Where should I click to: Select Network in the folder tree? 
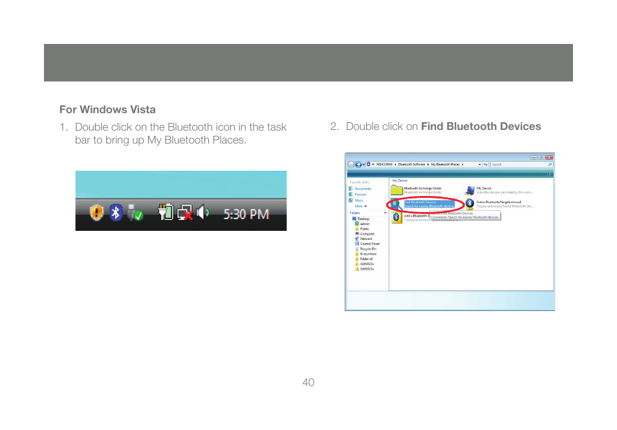363,239
